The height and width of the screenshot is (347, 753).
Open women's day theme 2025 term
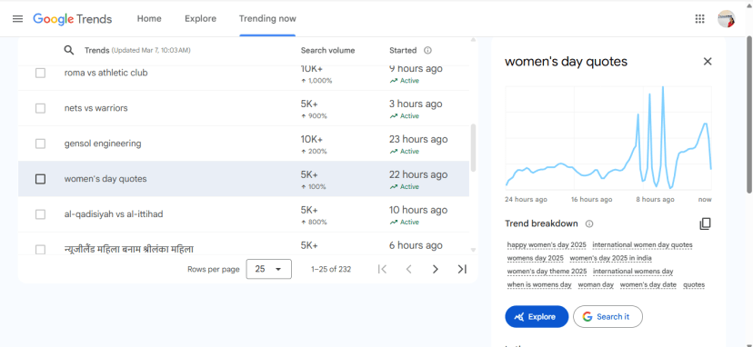[547, 272]
